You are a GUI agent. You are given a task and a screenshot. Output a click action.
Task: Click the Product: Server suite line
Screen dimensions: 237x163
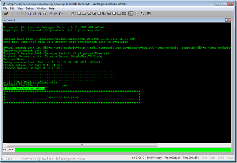53,57
